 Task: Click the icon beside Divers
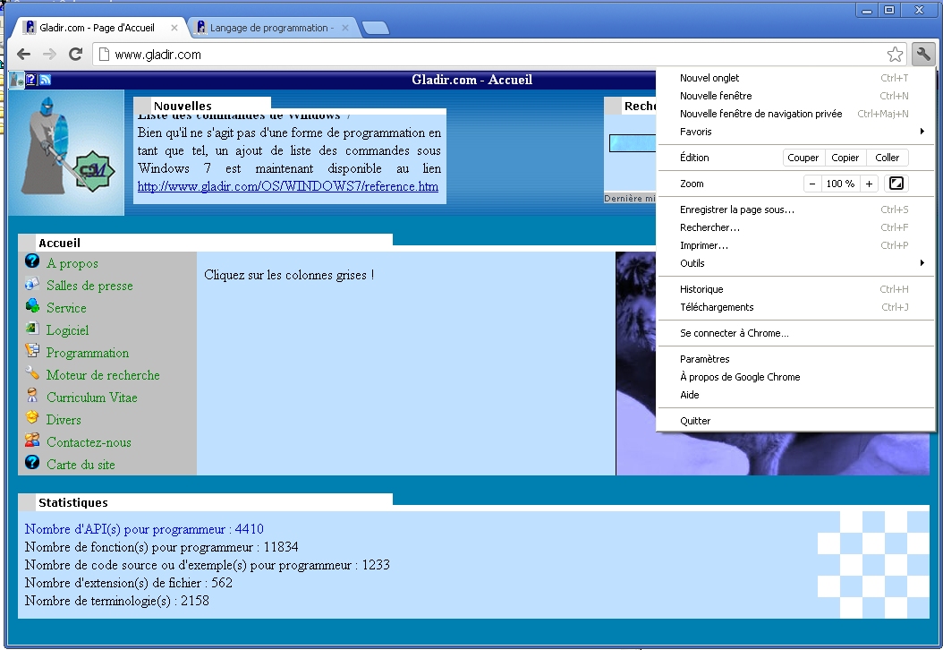pos(32,418)
